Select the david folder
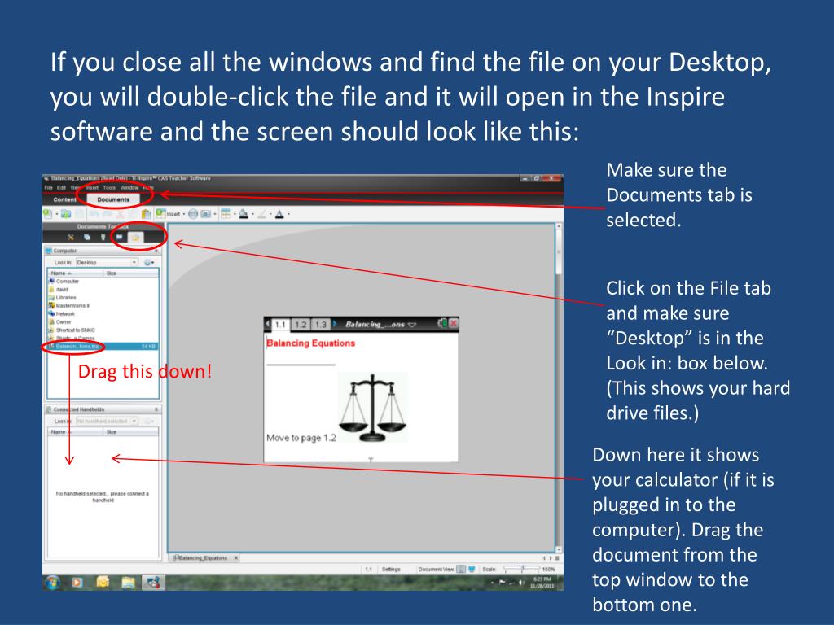The image size is (834, 625). click(103, 290)
